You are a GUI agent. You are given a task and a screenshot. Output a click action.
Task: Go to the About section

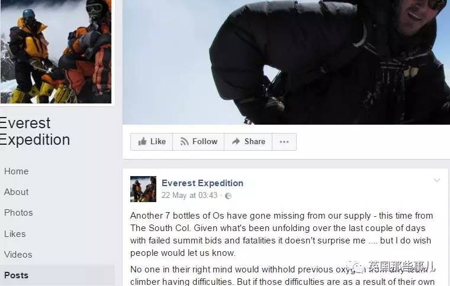point(17,192)
